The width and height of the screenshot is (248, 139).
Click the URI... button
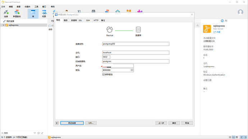[x=91, y=123]
